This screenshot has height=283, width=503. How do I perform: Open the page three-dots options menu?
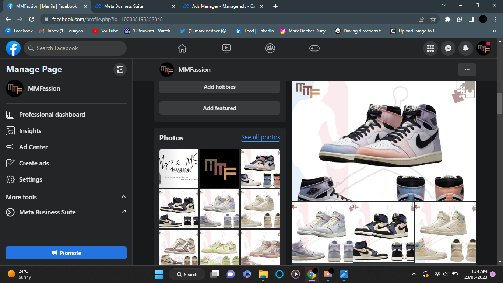point(467,70)
